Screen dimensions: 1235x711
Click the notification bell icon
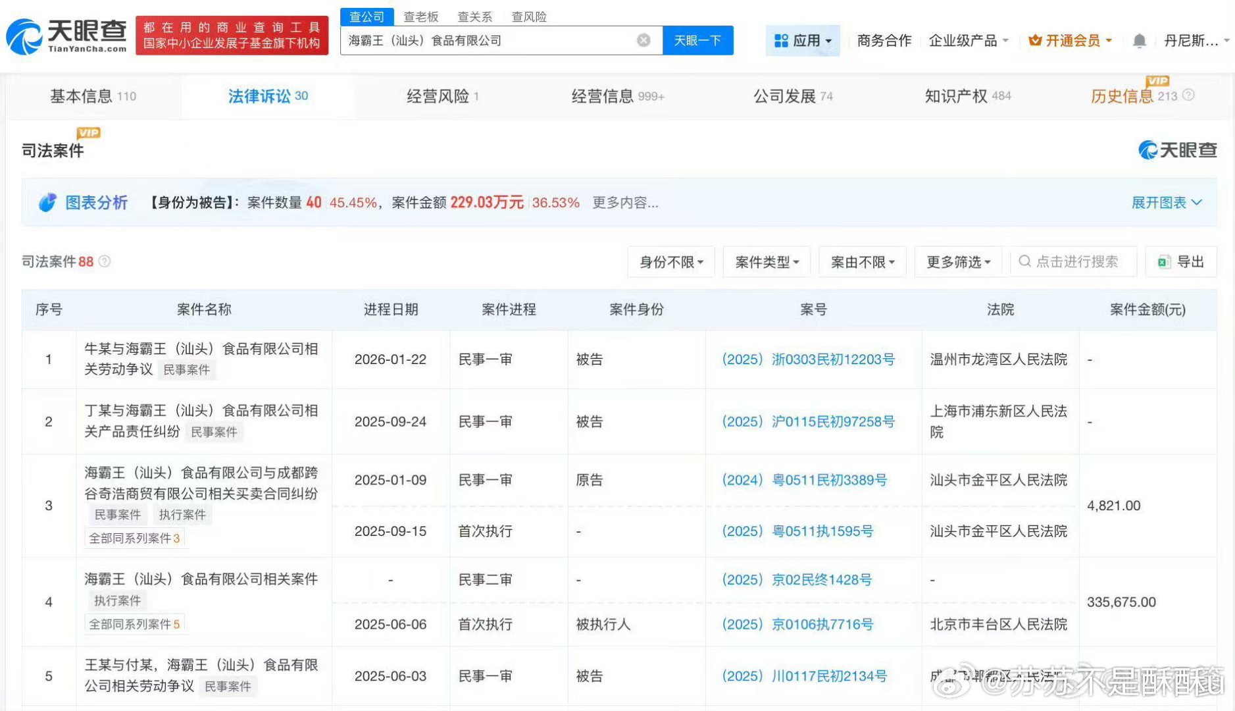pos(1140,40)
